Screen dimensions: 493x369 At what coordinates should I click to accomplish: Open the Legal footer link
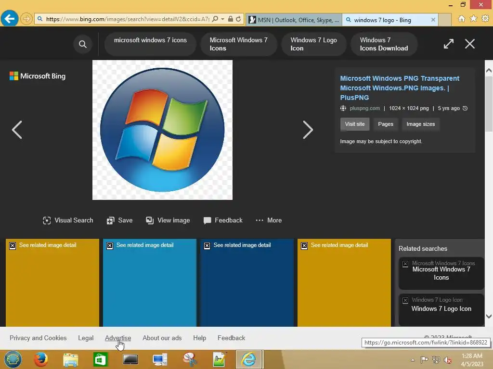86,338
